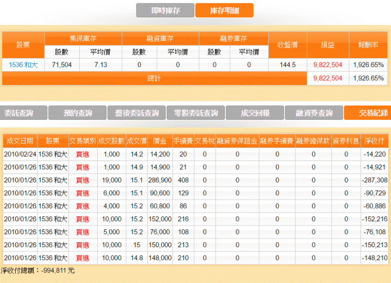The image size is (391, 283).
Task: Select the 144.5 closing price cell
Action: coord(287,65)
